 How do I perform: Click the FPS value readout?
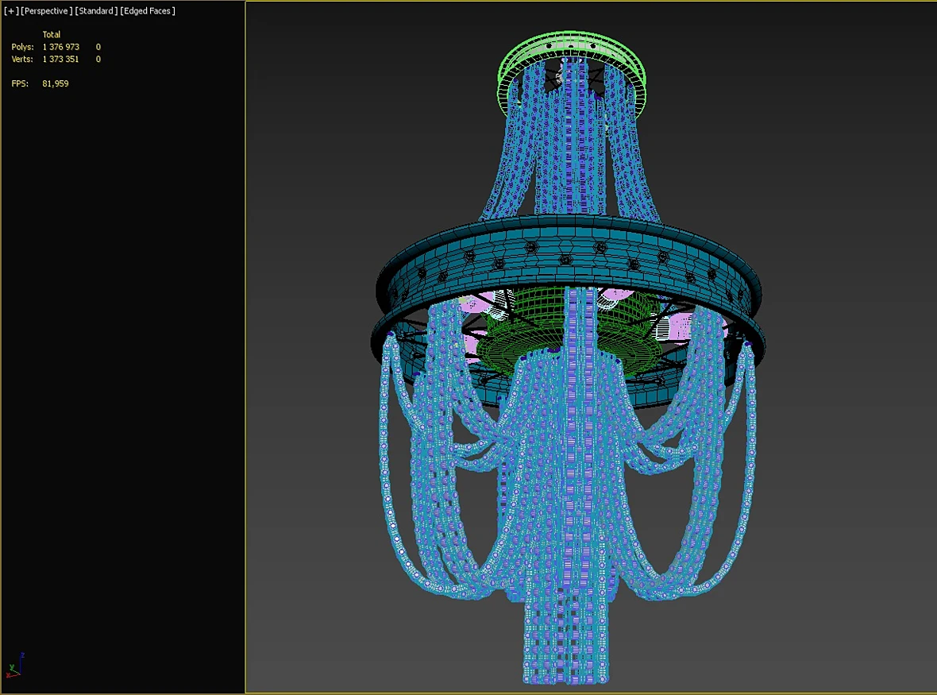(x=56, y=83)
